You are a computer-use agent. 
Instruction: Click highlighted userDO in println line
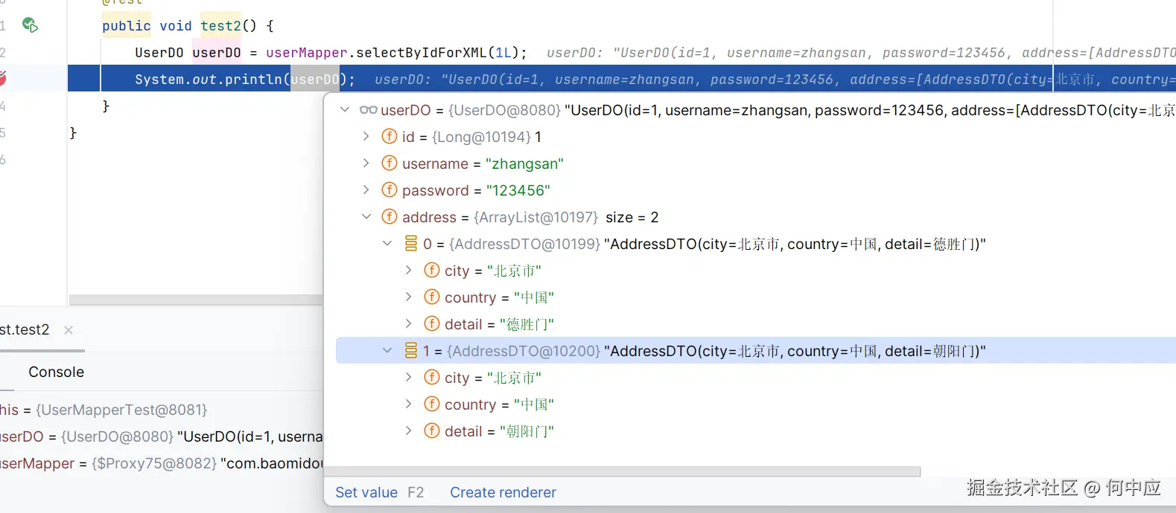[x=315, y=79]
